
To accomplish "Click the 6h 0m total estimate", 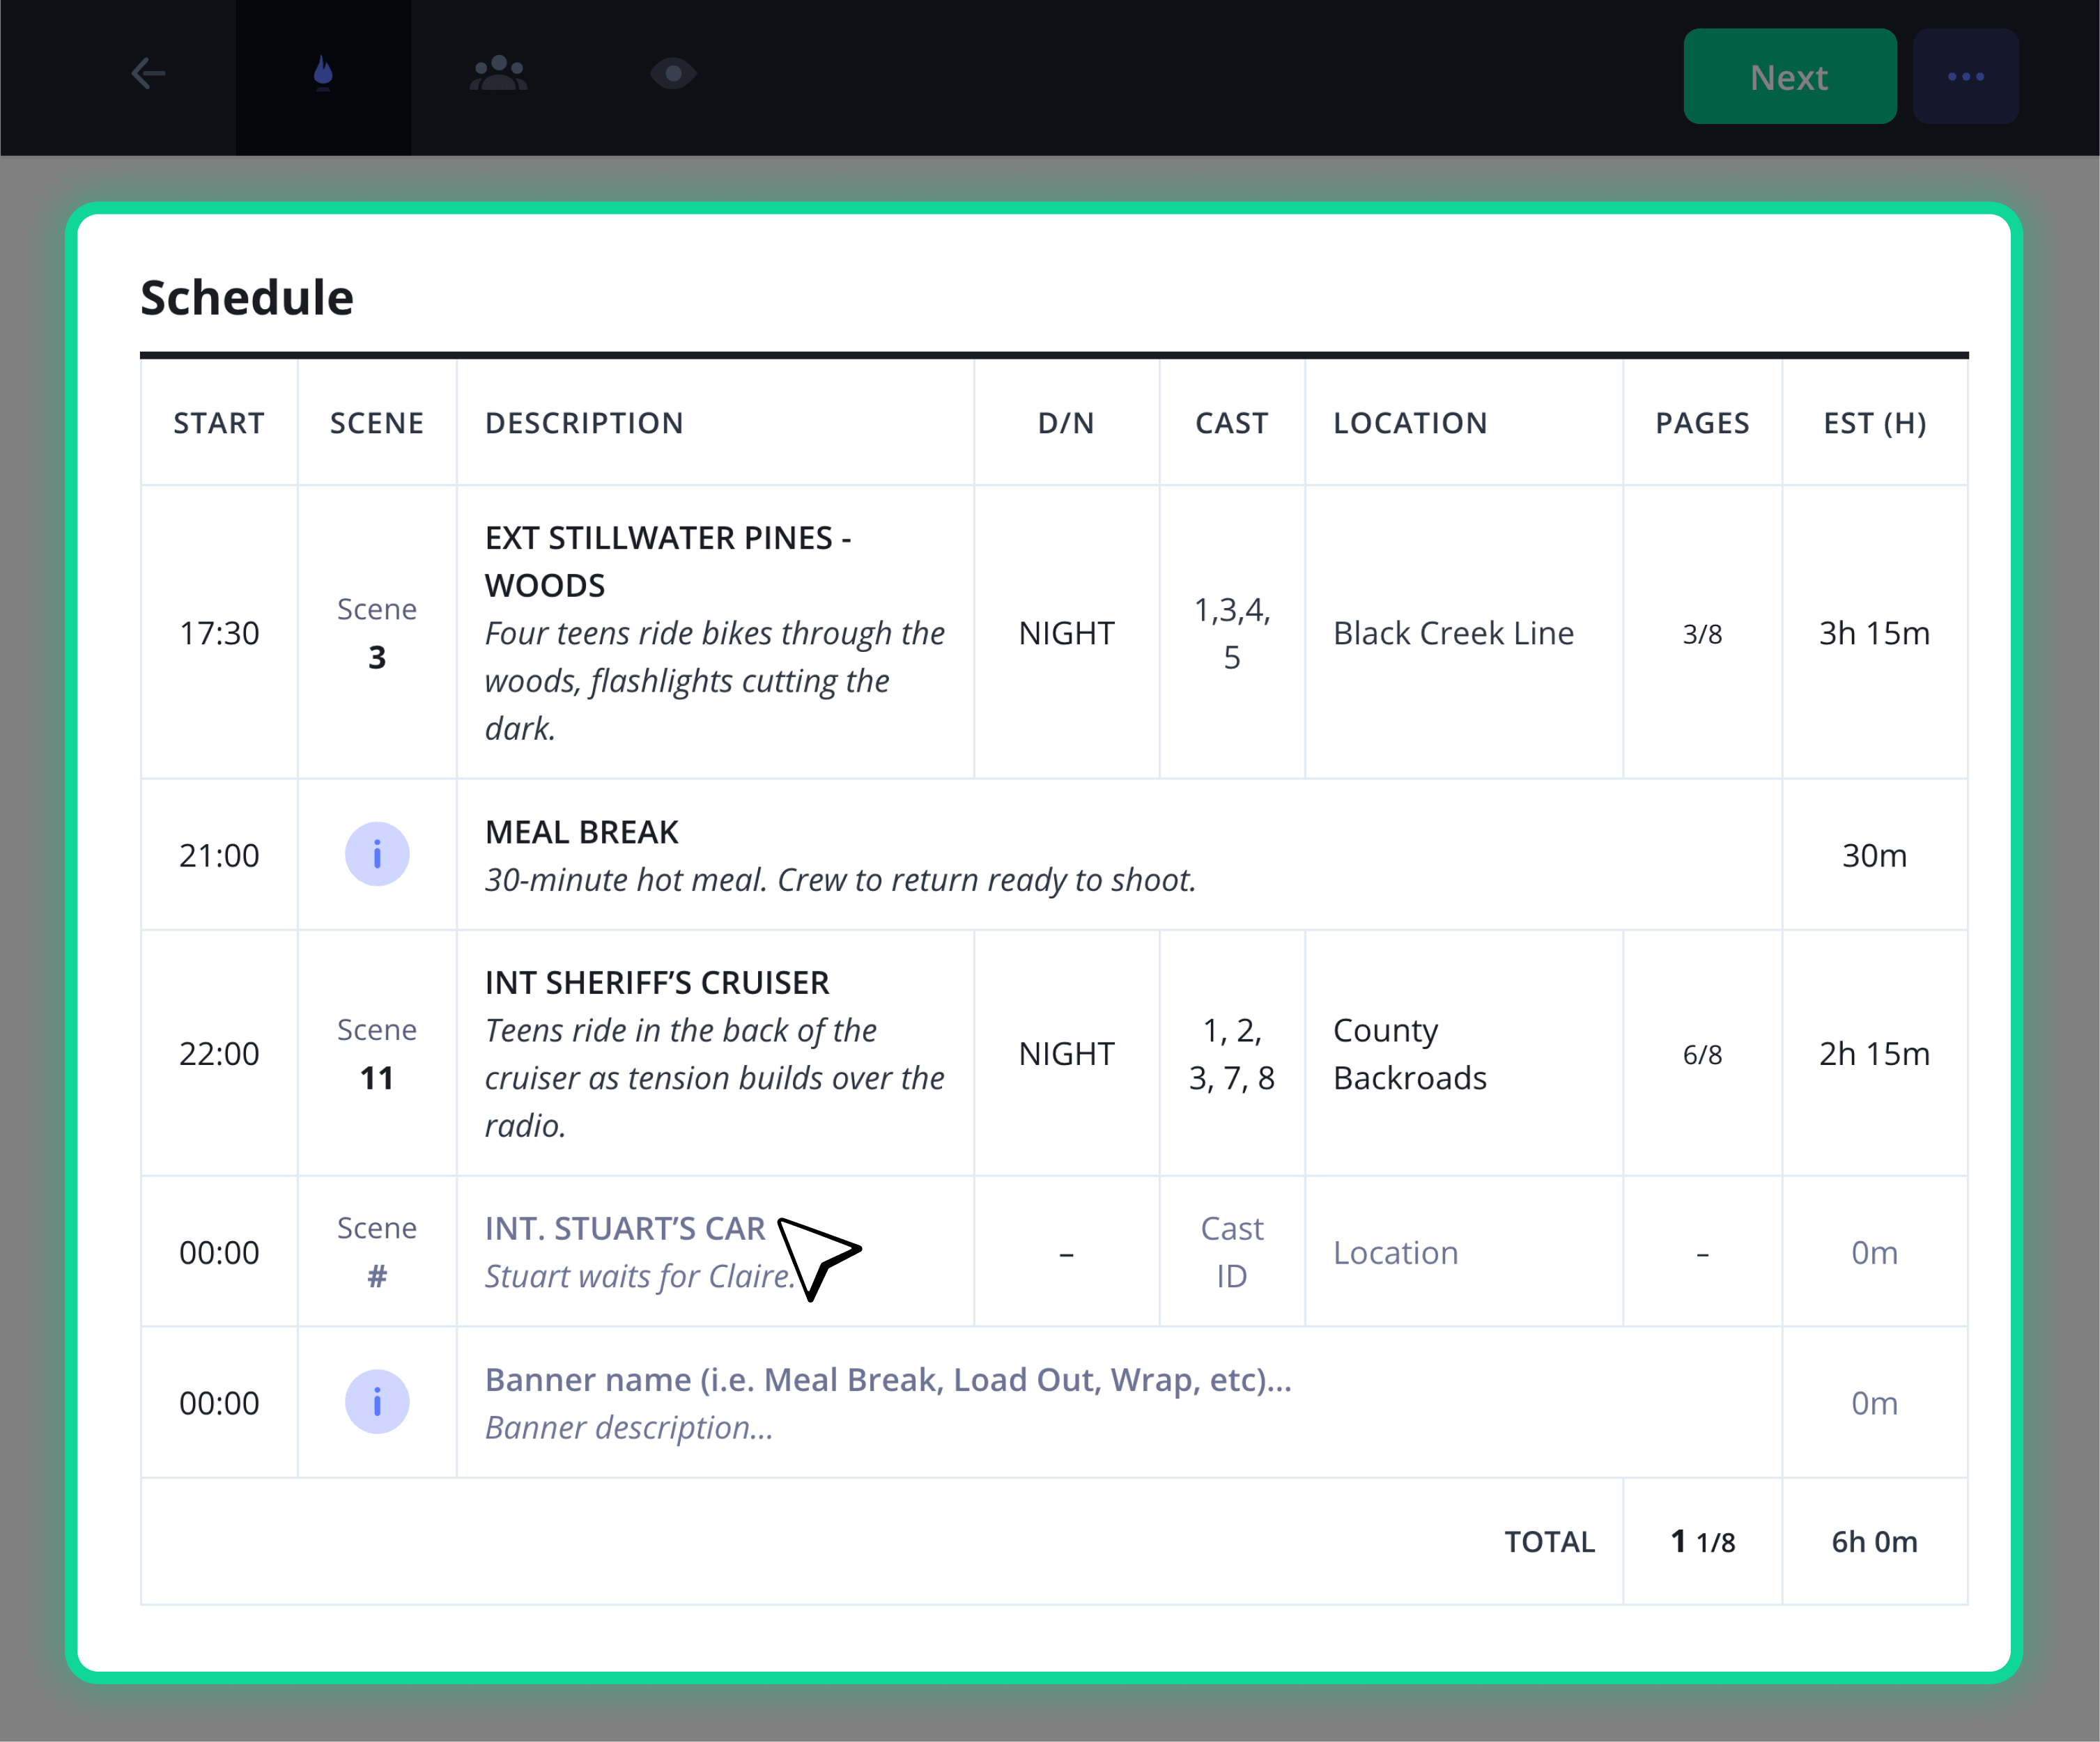I will click(x=1874, y=1541).
